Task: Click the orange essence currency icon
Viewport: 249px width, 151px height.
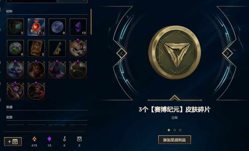Action: (35, 139)
